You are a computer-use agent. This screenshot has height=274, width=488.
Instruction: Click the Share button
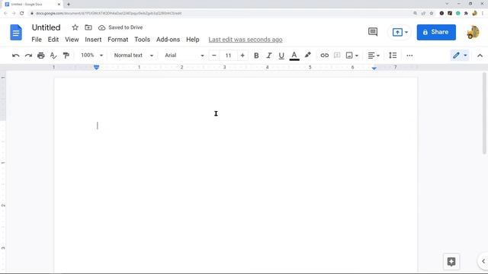(x=436, y=32)
